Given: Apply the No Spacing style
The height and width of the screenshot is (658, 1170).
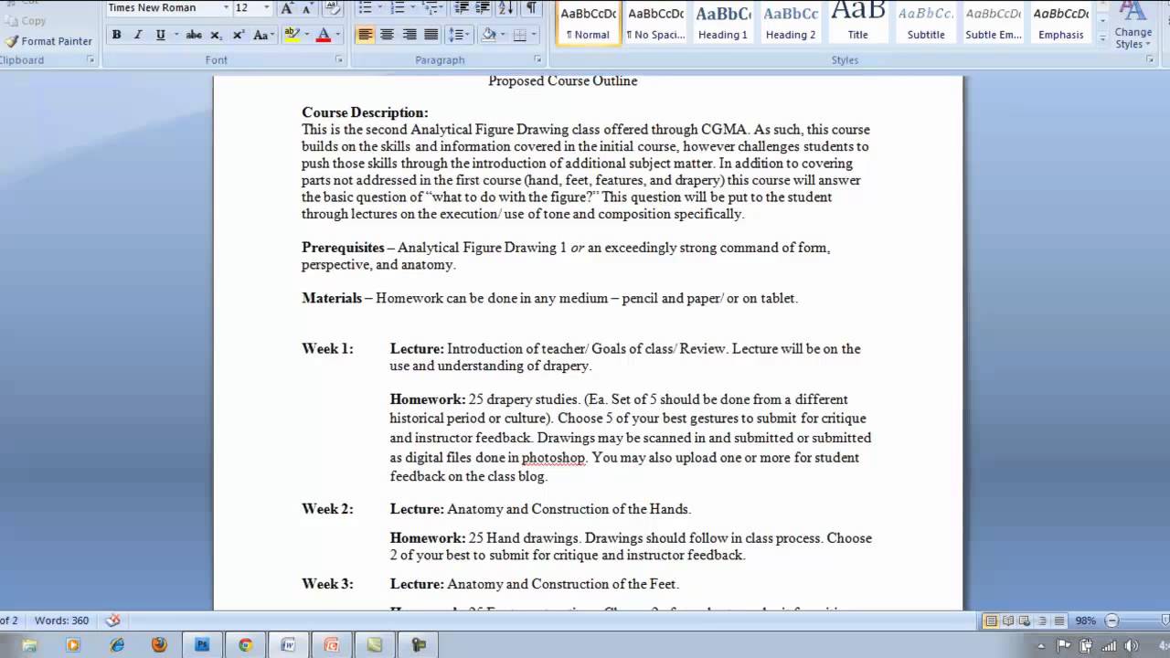Looking at the screenshot, I should coord(655,23).
